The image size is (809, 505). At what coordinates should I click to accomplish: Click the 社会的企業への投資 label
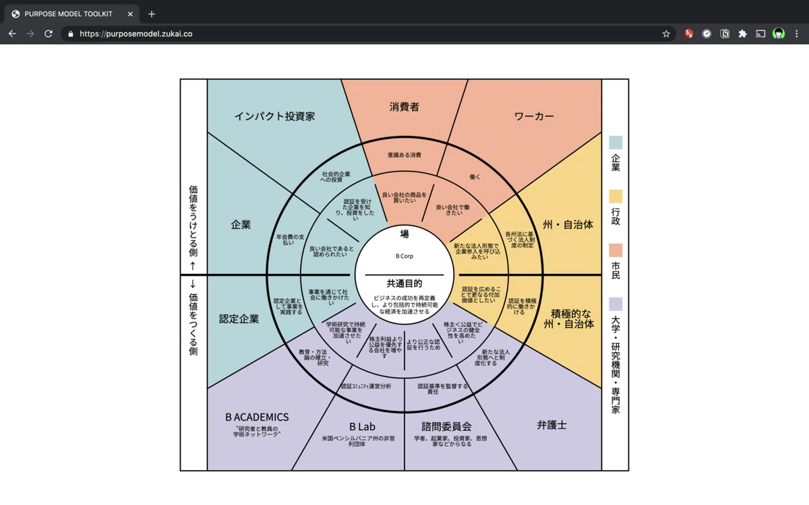pos(336,177)
